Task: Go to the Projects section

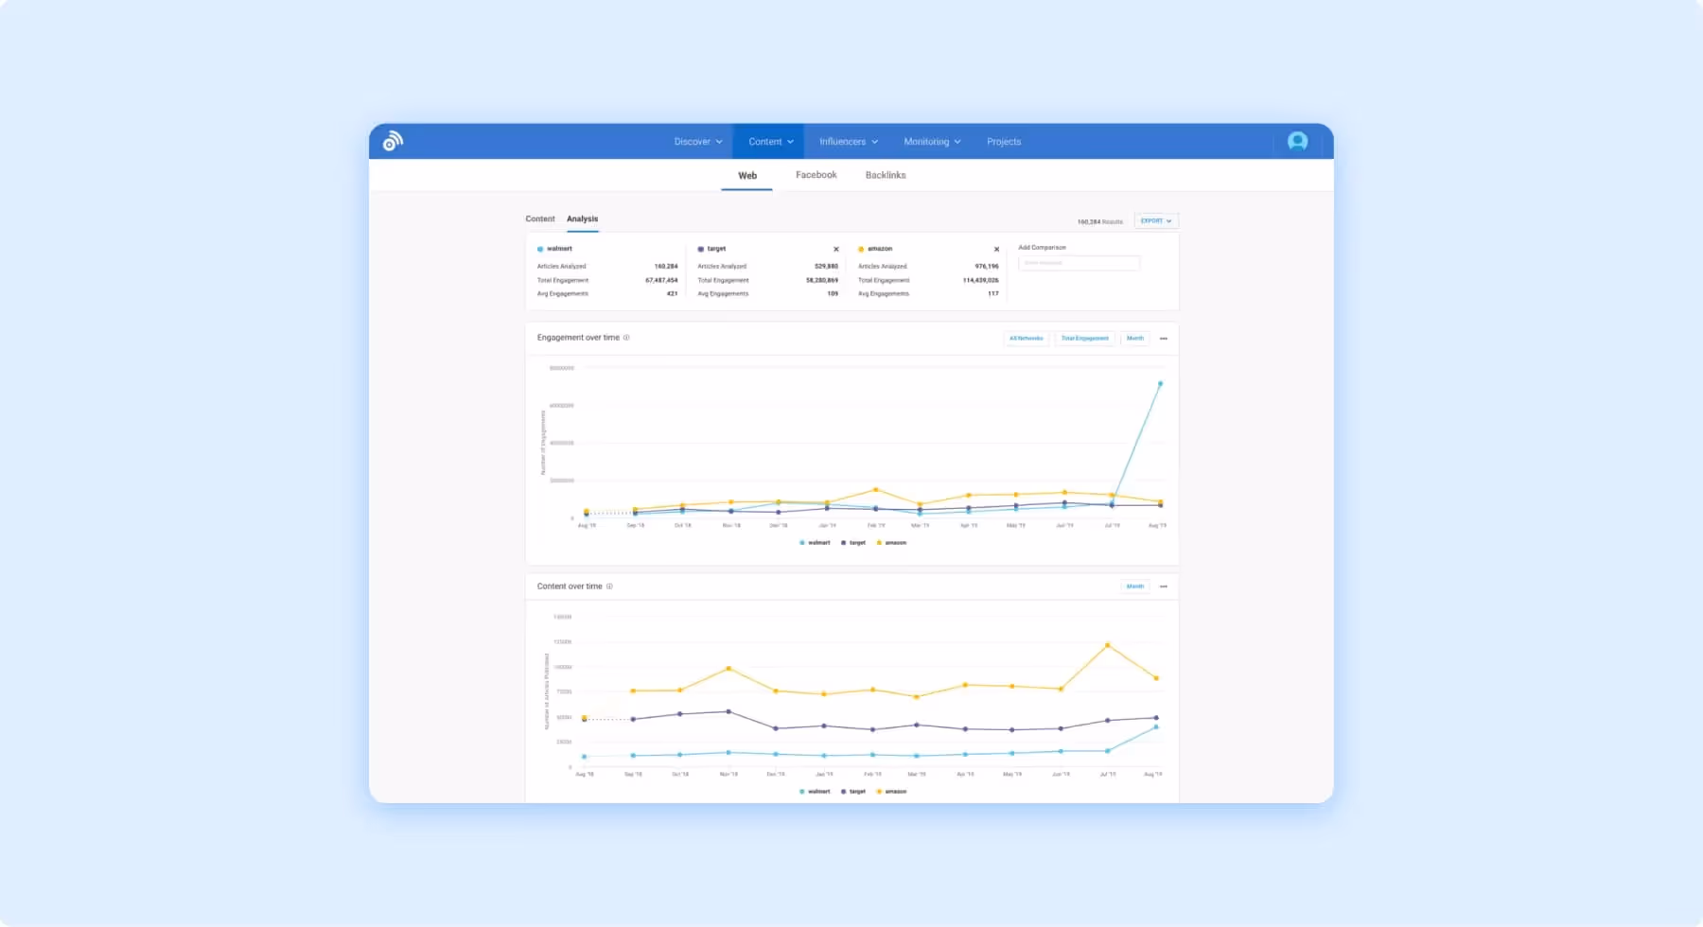Action: (x=1003, y=141)
